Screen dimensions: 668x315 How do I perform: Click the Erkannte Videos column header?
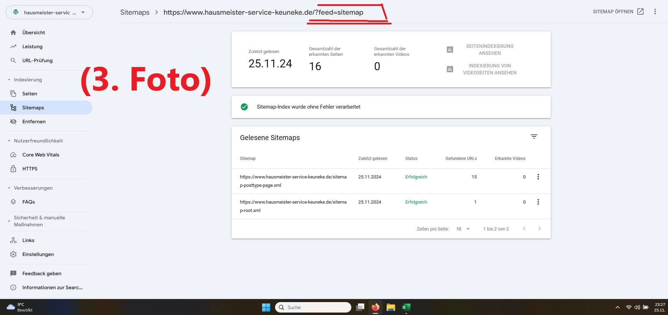click(510, 159)
